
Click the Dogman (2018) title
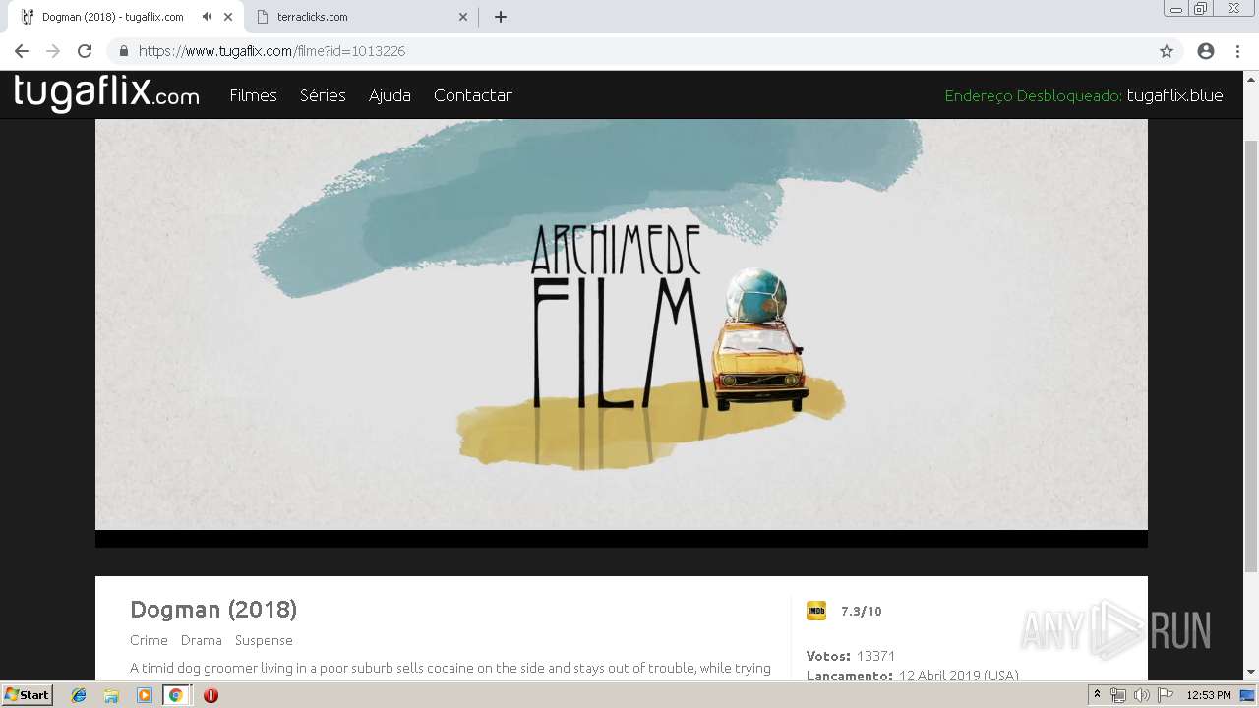tap(213, 610)
